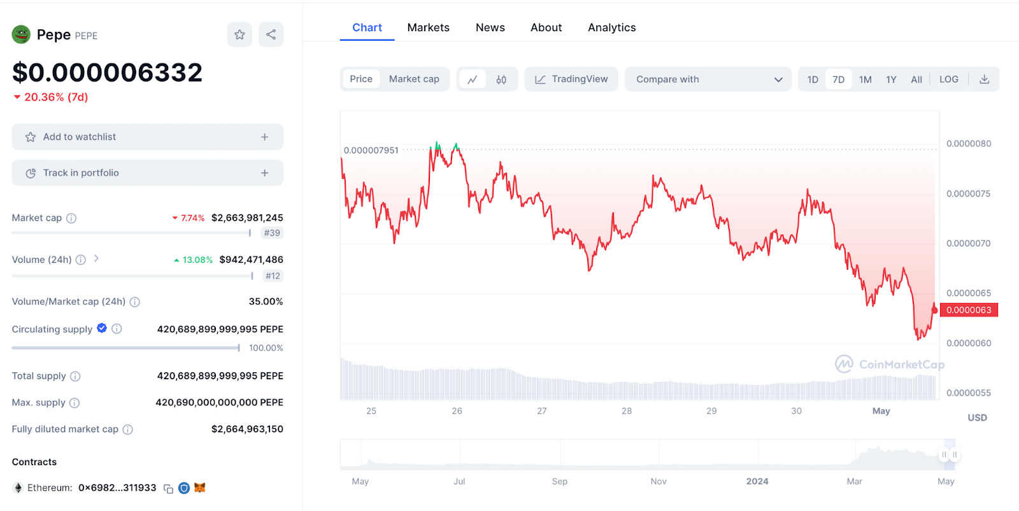Click the 0.0000063 price label on axis
1019x511 pixels.
click(x=969, y=310)
